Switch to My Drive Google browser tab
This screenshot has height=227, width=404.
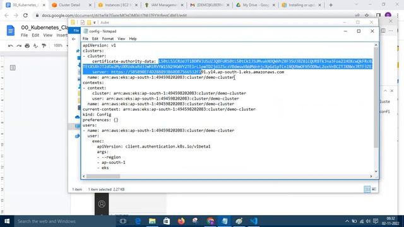256,5
